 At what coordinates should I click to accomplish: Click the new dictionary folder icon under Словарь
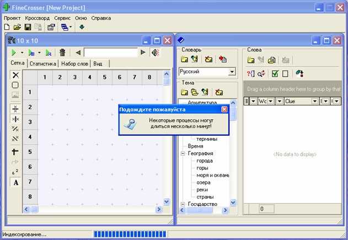click(x=184, y=59)
